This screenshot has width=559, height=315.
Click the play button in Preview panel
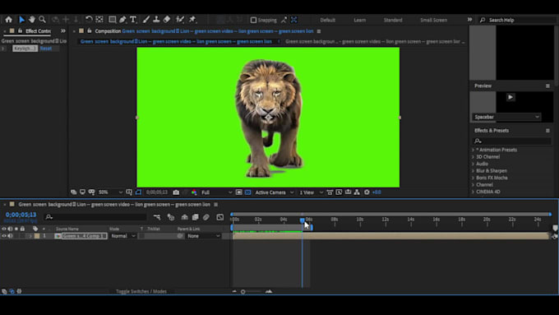510,97
